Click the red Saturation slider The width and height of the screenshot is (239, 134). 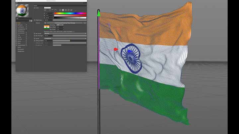70,16
